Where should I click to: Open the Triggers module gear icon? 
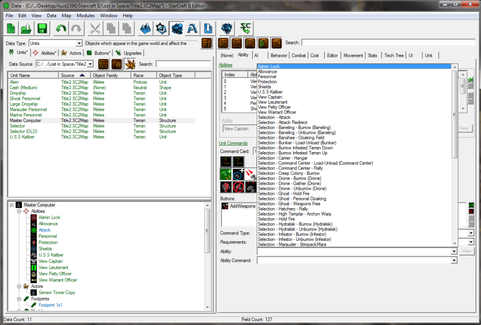161,29
